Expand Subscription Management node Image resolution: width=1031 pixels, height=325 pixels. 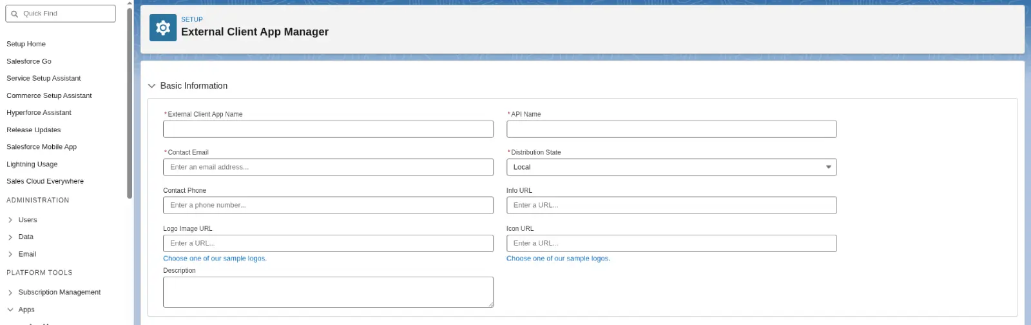click(x=10, y=293)
